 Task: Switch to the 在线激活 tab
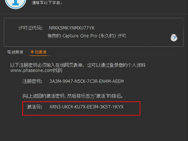click(x=15, y=52)
